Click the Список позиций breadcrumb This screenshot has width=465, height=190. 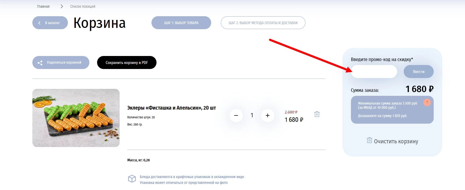(x=83, y=6)
